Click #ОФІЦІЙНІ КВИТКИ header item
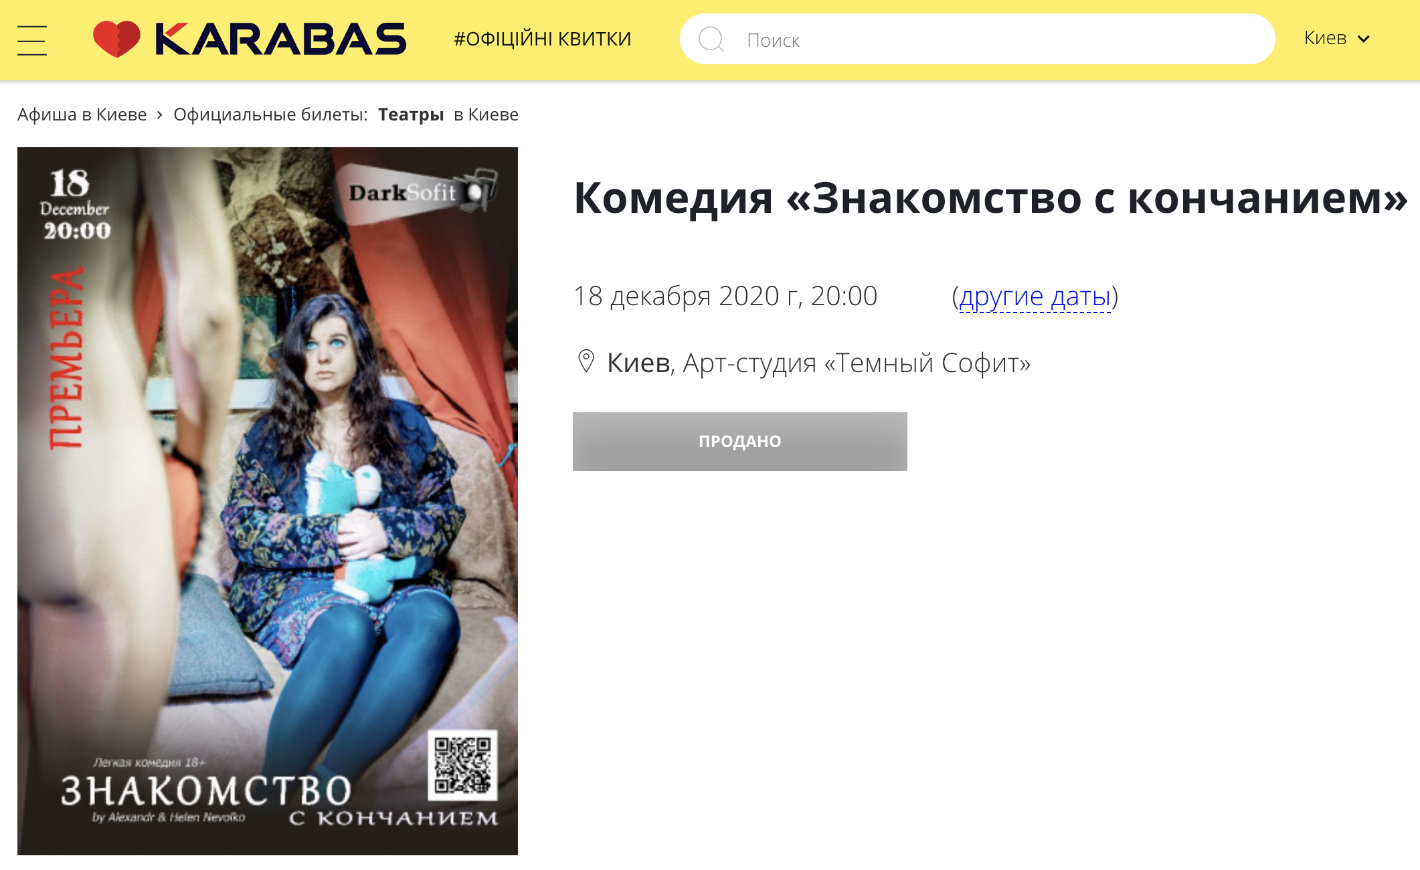The height and width of the screenshot is (870, 1420). 542,39
